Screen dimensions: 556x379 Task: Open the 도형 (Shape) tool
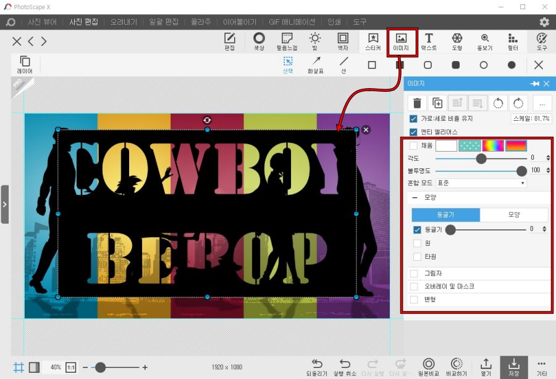tap(457, 41)
